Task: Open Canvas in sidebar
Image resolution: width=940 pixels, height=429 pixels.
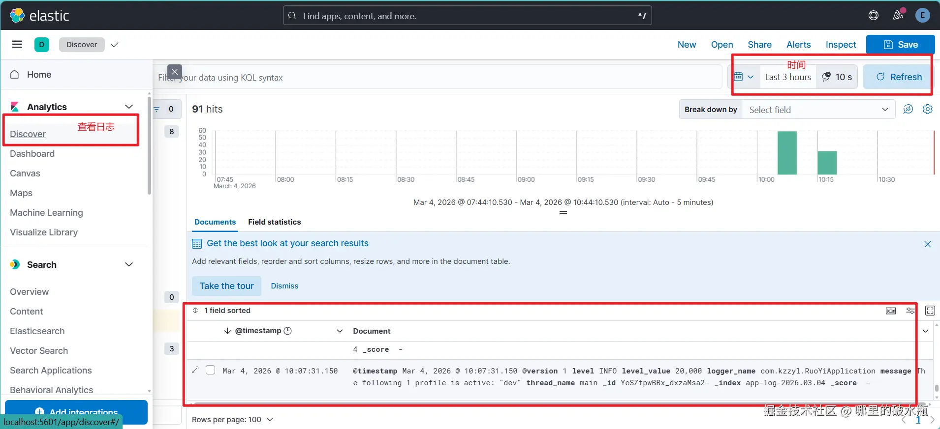Action: coord(25,173)
